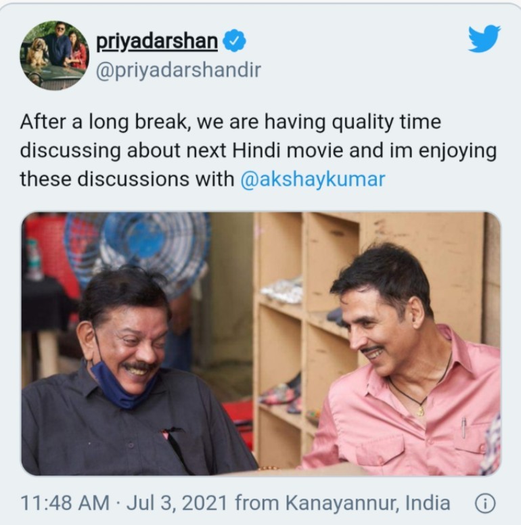Click the Jul 3, 2021 date
Screen dimensions: 521x525
click(x=177, y=503)
